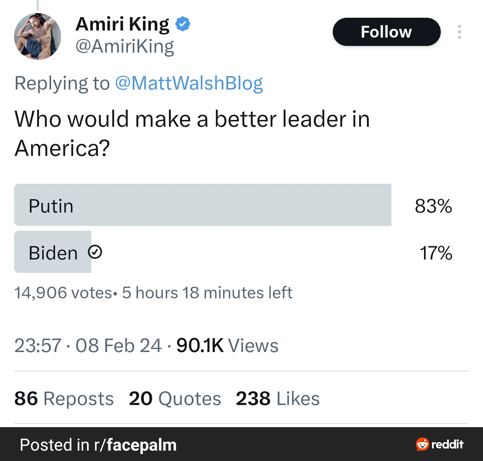The height and width of the screenshot is (461, 483).
Task: Open the 23:57 tweet timestamp
Action: (38, 346)
